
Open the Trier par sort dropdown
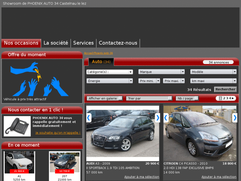click(149, 98)
